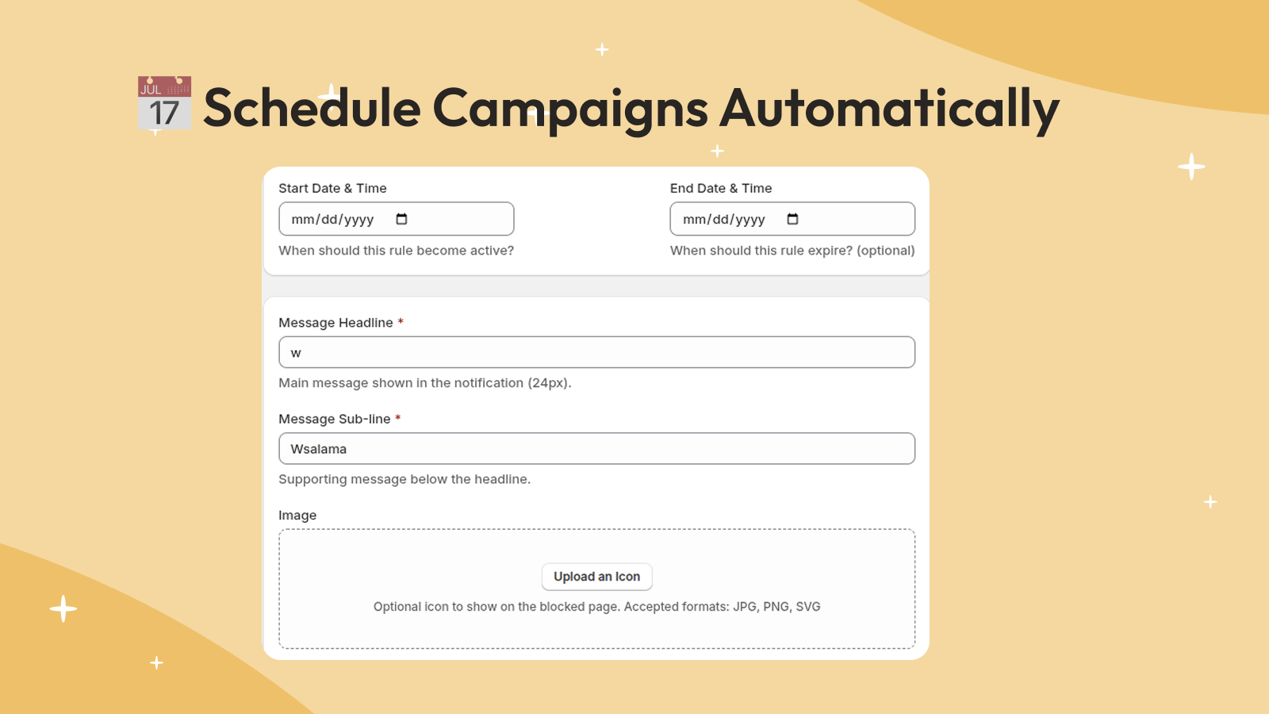The height and width of the screenshot is (714, 1269).
Task: Open the End Date calendar picker icon
Action: tap(792, 219)
